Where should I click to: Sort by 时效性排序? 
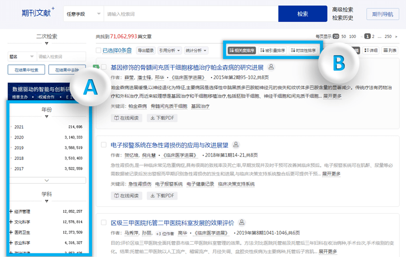[303, 50]
